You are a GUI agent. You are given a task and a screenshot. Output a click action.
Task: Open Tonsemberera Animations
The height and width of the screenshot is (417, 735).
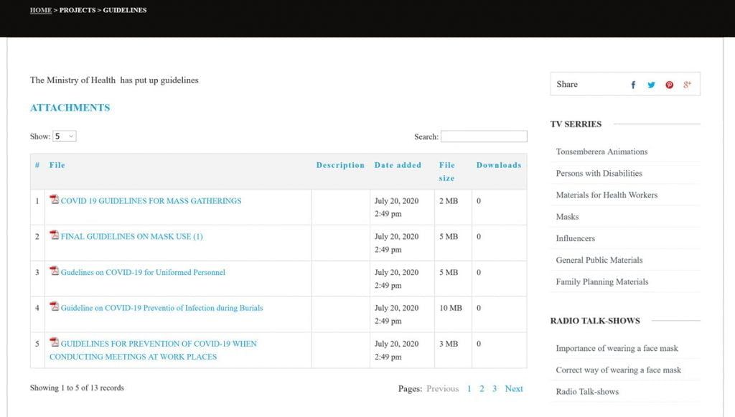tap(601, 151)
